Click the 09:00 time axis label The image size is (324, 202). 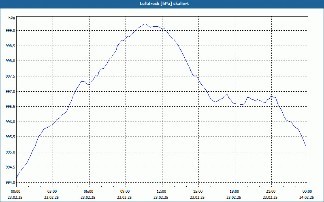pyautogui.click(x=125, y=191)
